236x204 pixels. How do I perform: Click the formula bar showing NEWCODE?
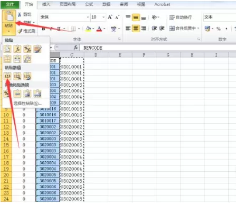coord(158,48)
